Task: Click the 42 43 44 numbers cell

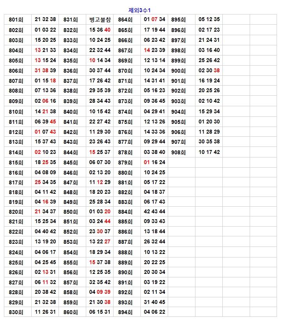Action: [154, 212]
